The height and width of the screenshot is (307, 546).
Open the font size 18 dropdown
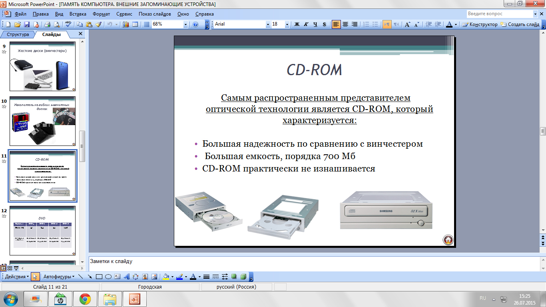(287, 24)
